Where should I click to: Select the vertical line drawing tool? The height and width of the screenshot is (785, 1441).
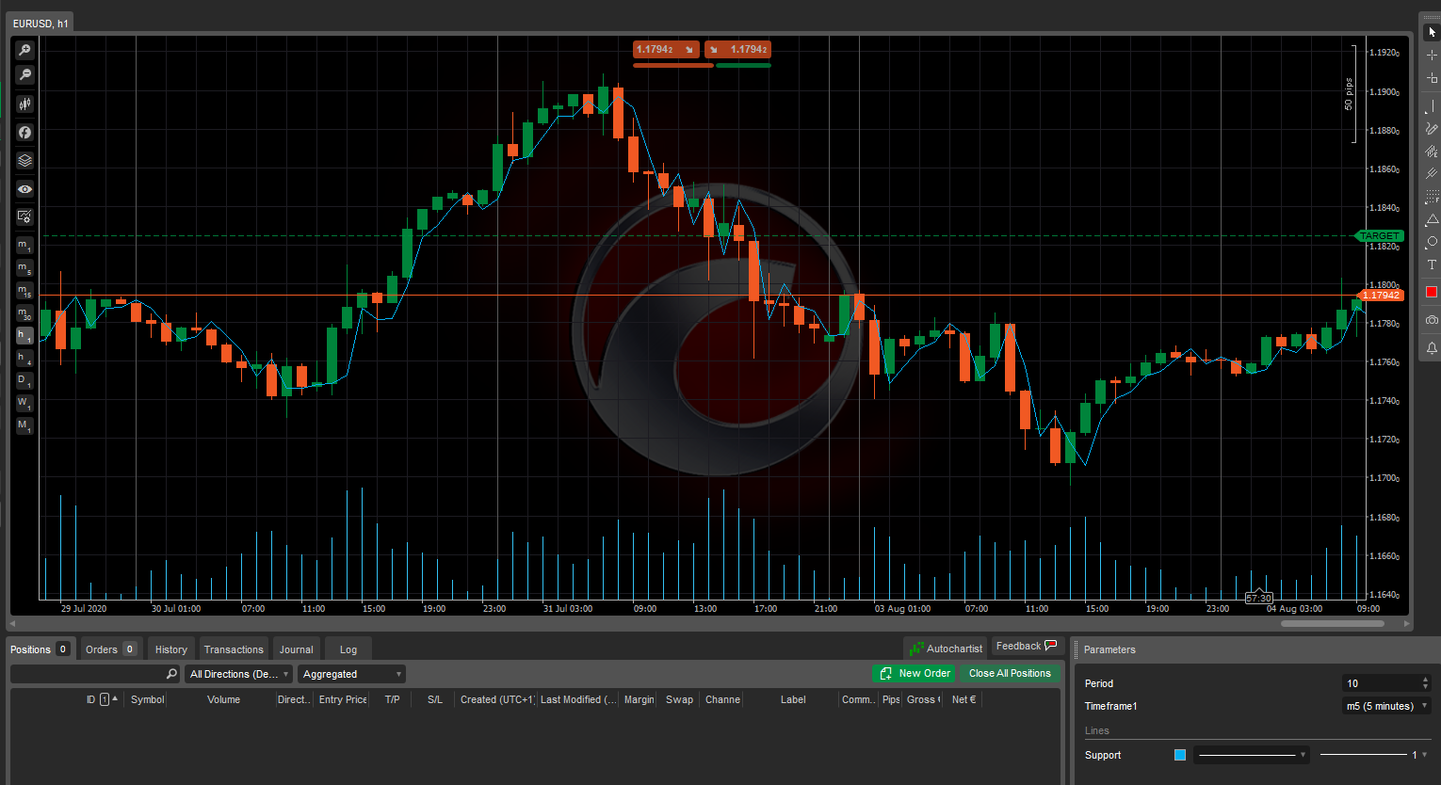(x=1432, y=106)
